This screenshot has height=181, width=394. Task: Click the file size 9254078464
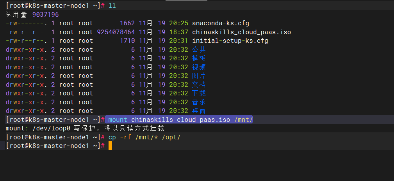tap(116, 32)
